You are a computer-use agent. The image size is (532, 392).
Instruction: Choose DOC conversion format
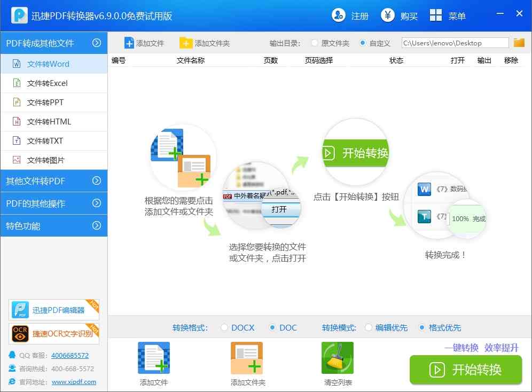click(272, 327)
